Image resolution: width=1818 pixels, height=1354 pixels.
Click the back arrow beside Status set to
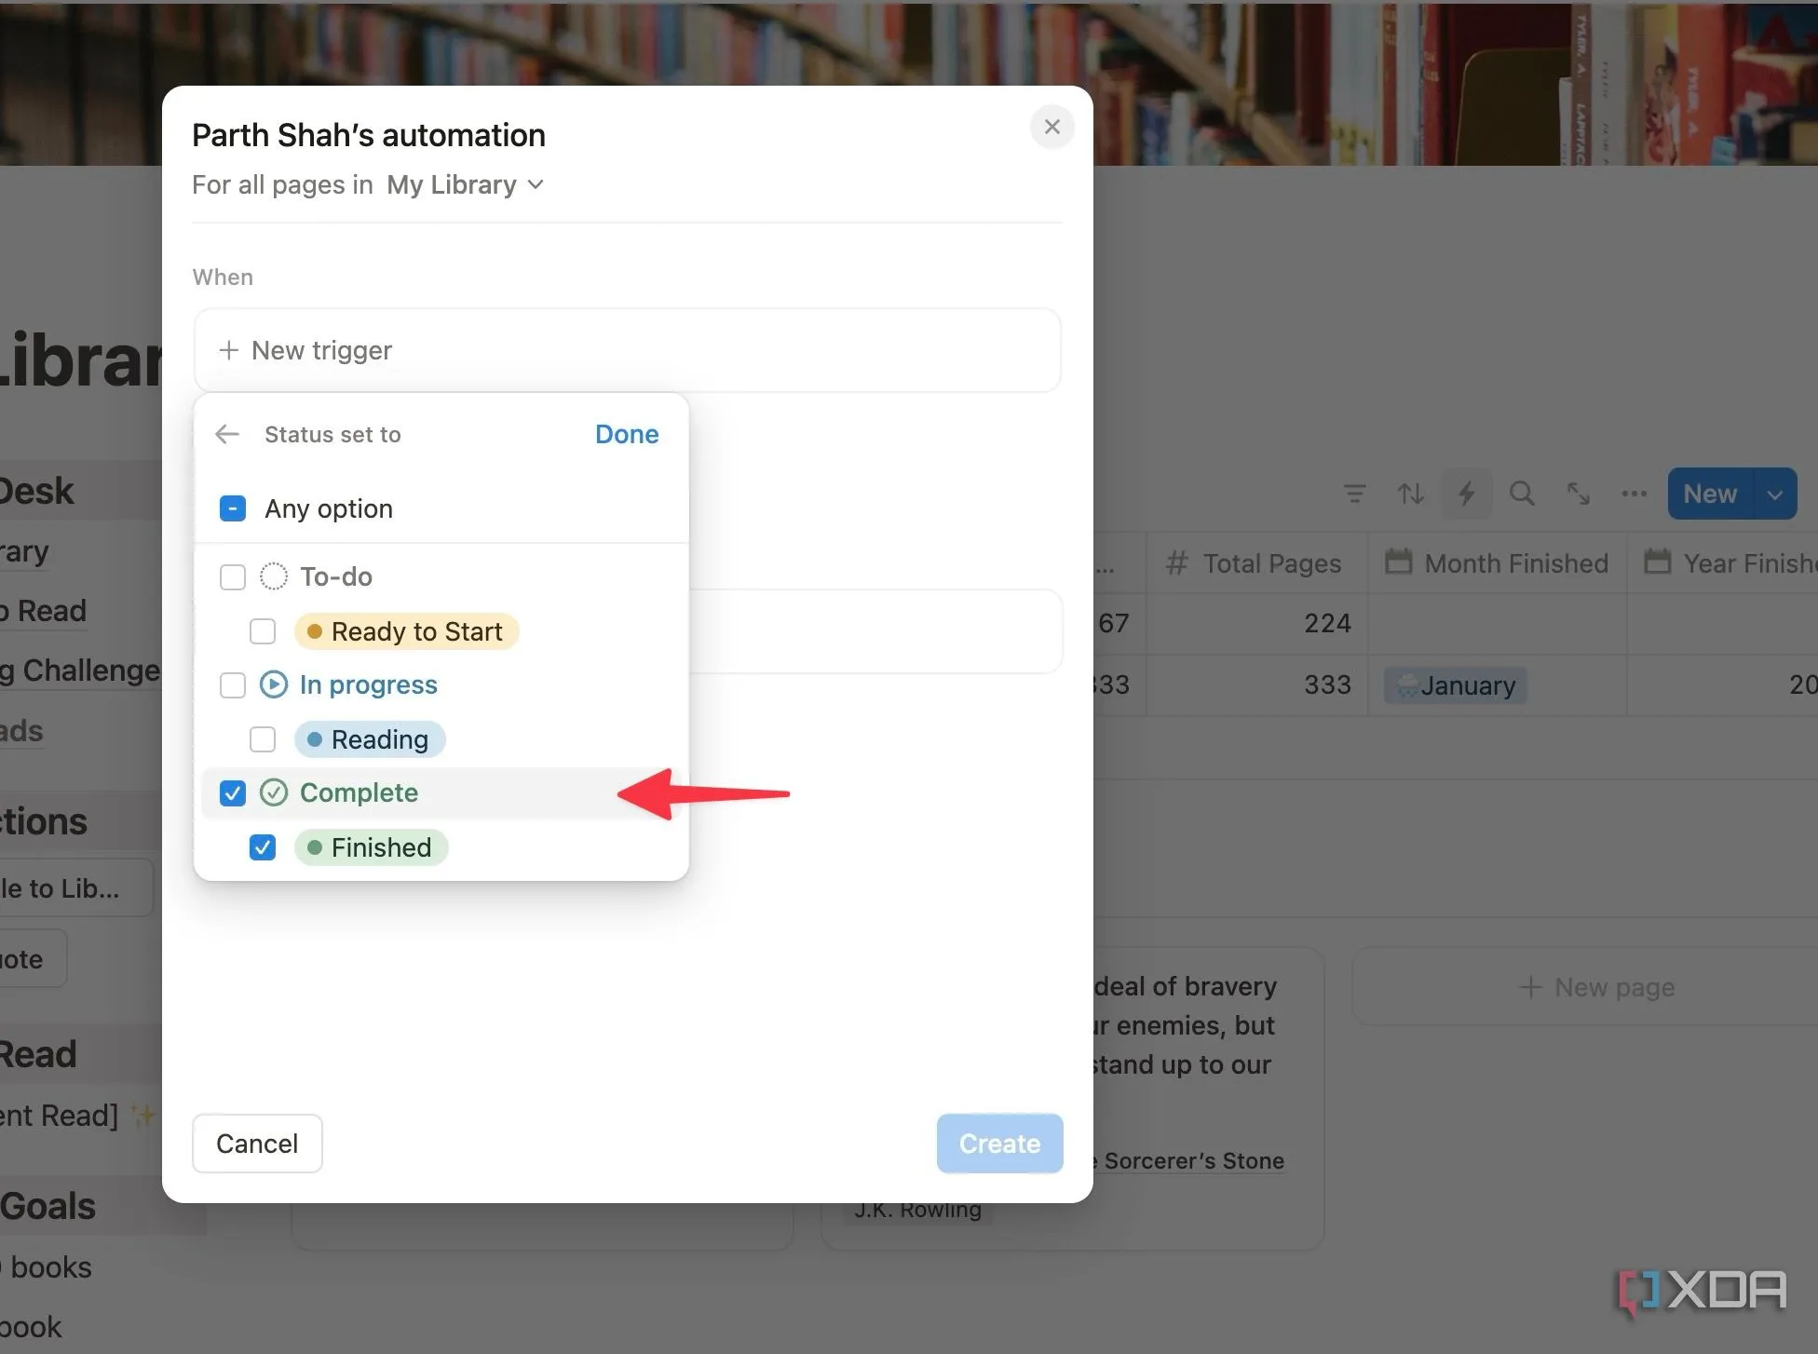pos(227,434)
